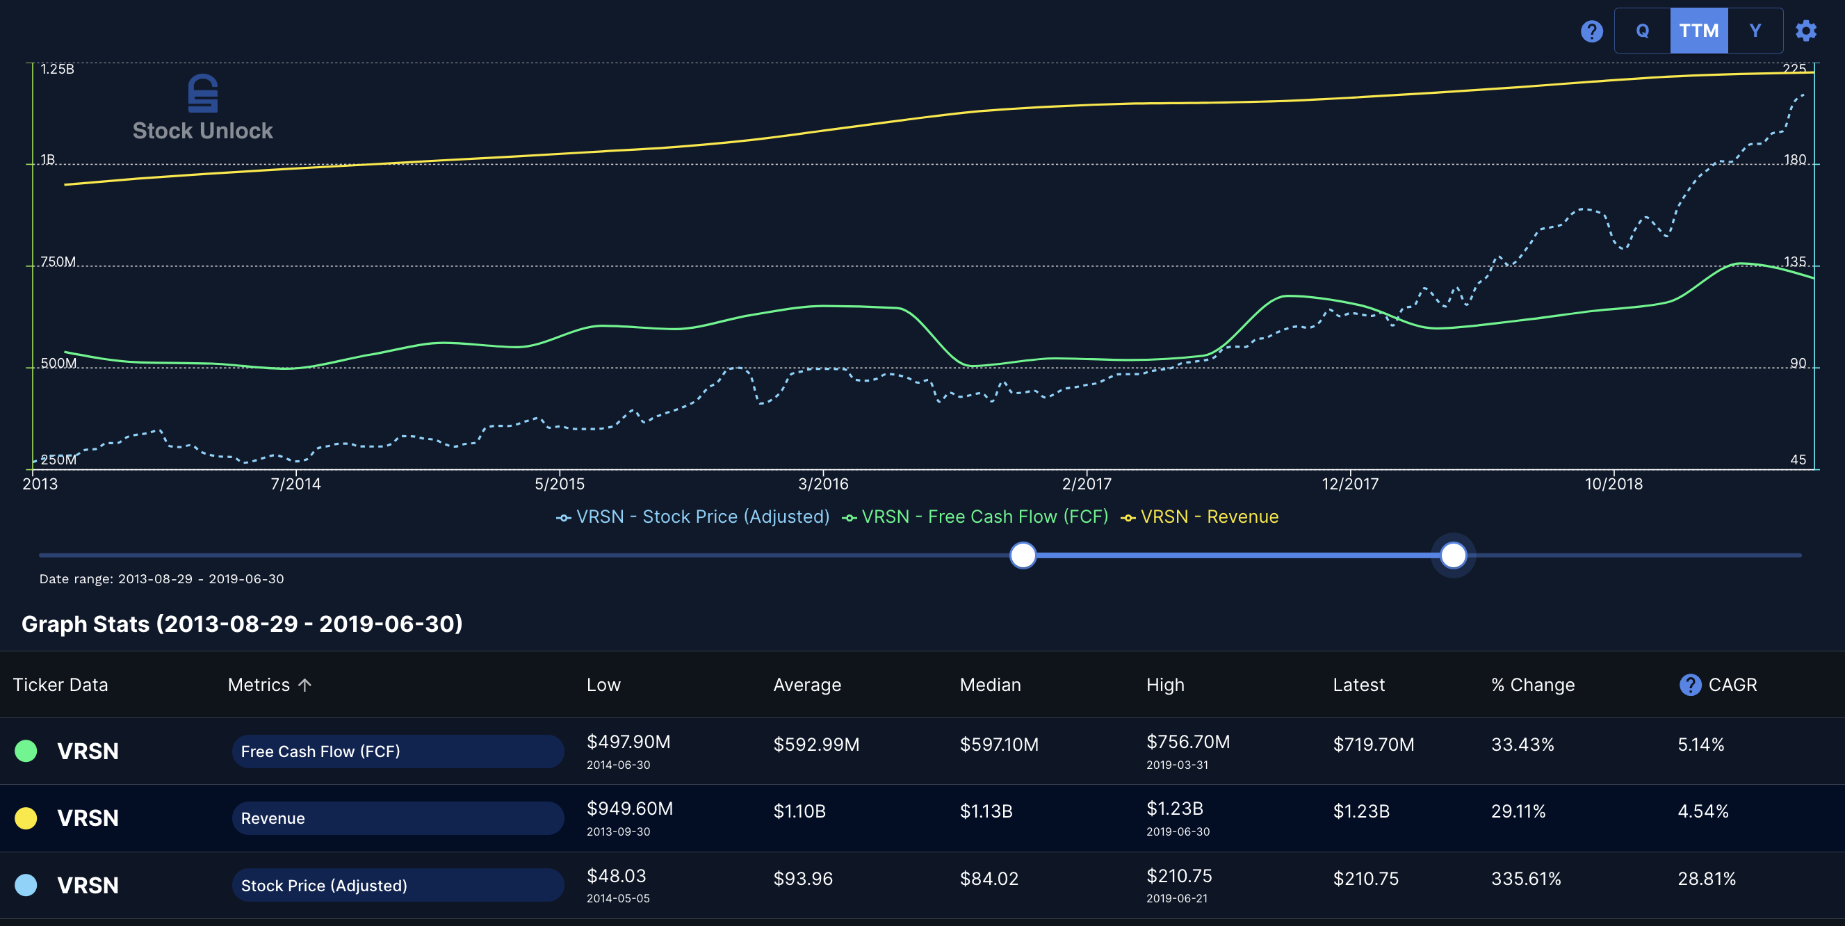Image resolution: width=1845 pixels, height=926 pixels.
Task: Click the Metrics sort arrow icon
Action: [x=304, y=685]
